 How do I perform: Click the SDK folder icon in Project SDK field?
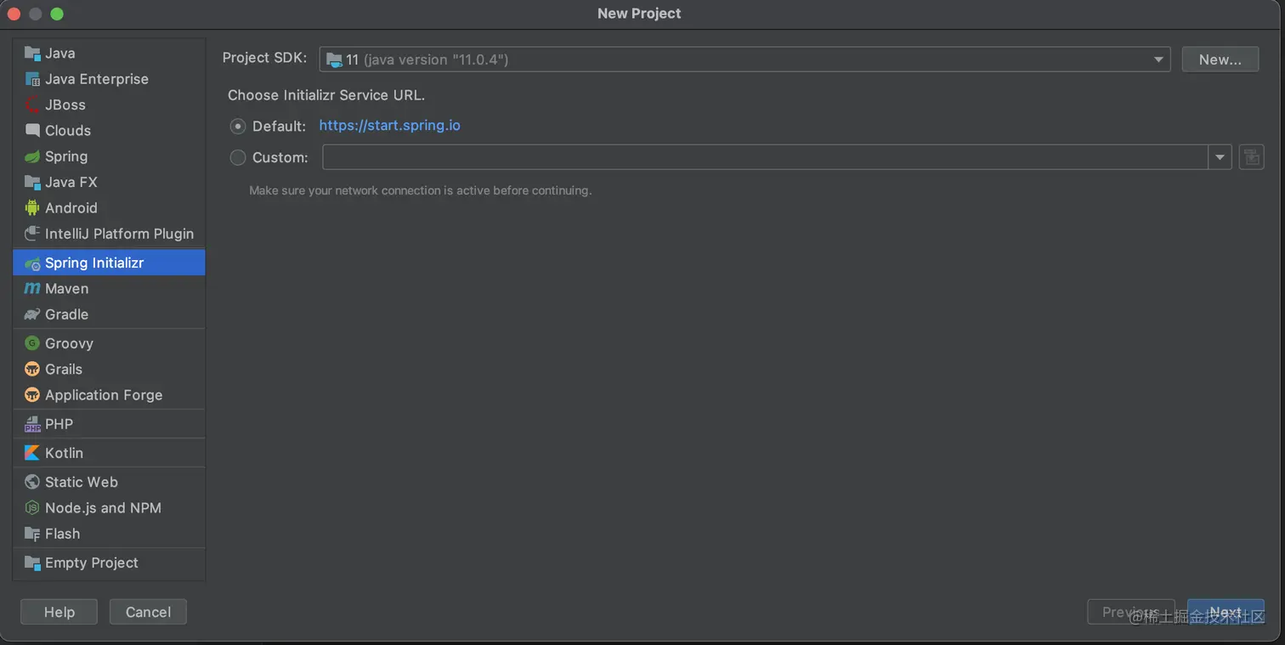[334, 59]
